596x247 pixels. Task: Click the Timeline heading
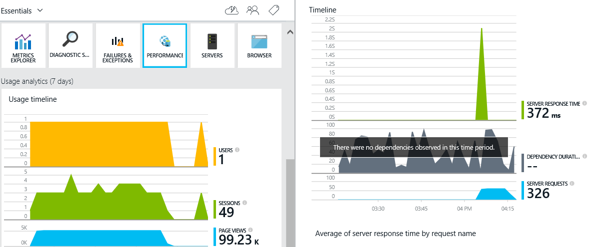(322, 10)
